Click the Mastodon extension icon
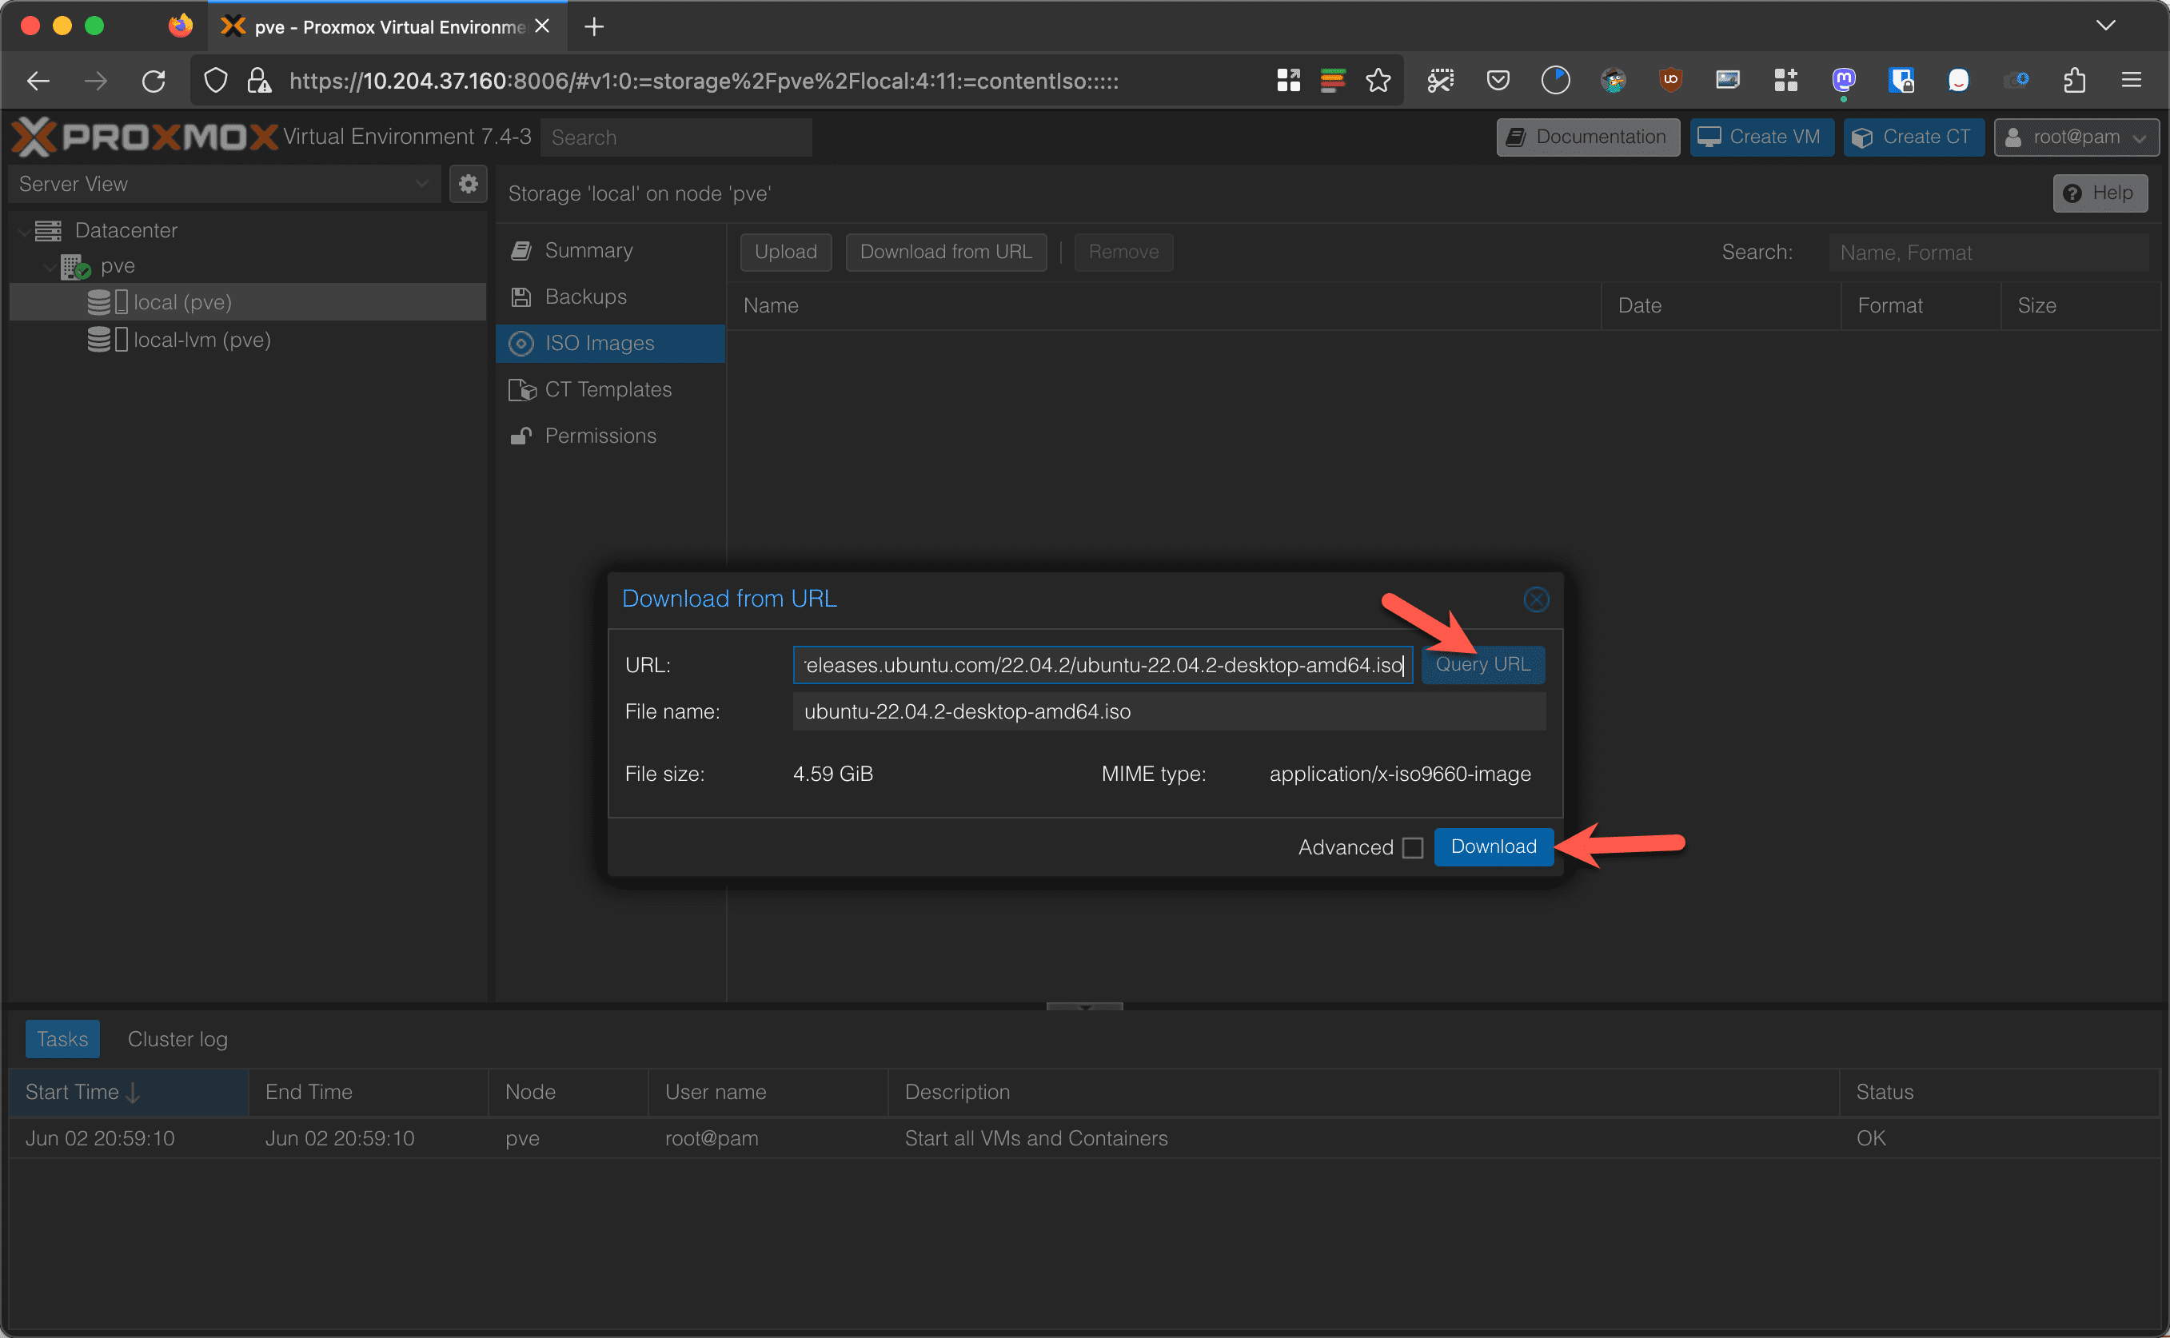This screenshot has height=1338, width=2170. click(1844, 81)
